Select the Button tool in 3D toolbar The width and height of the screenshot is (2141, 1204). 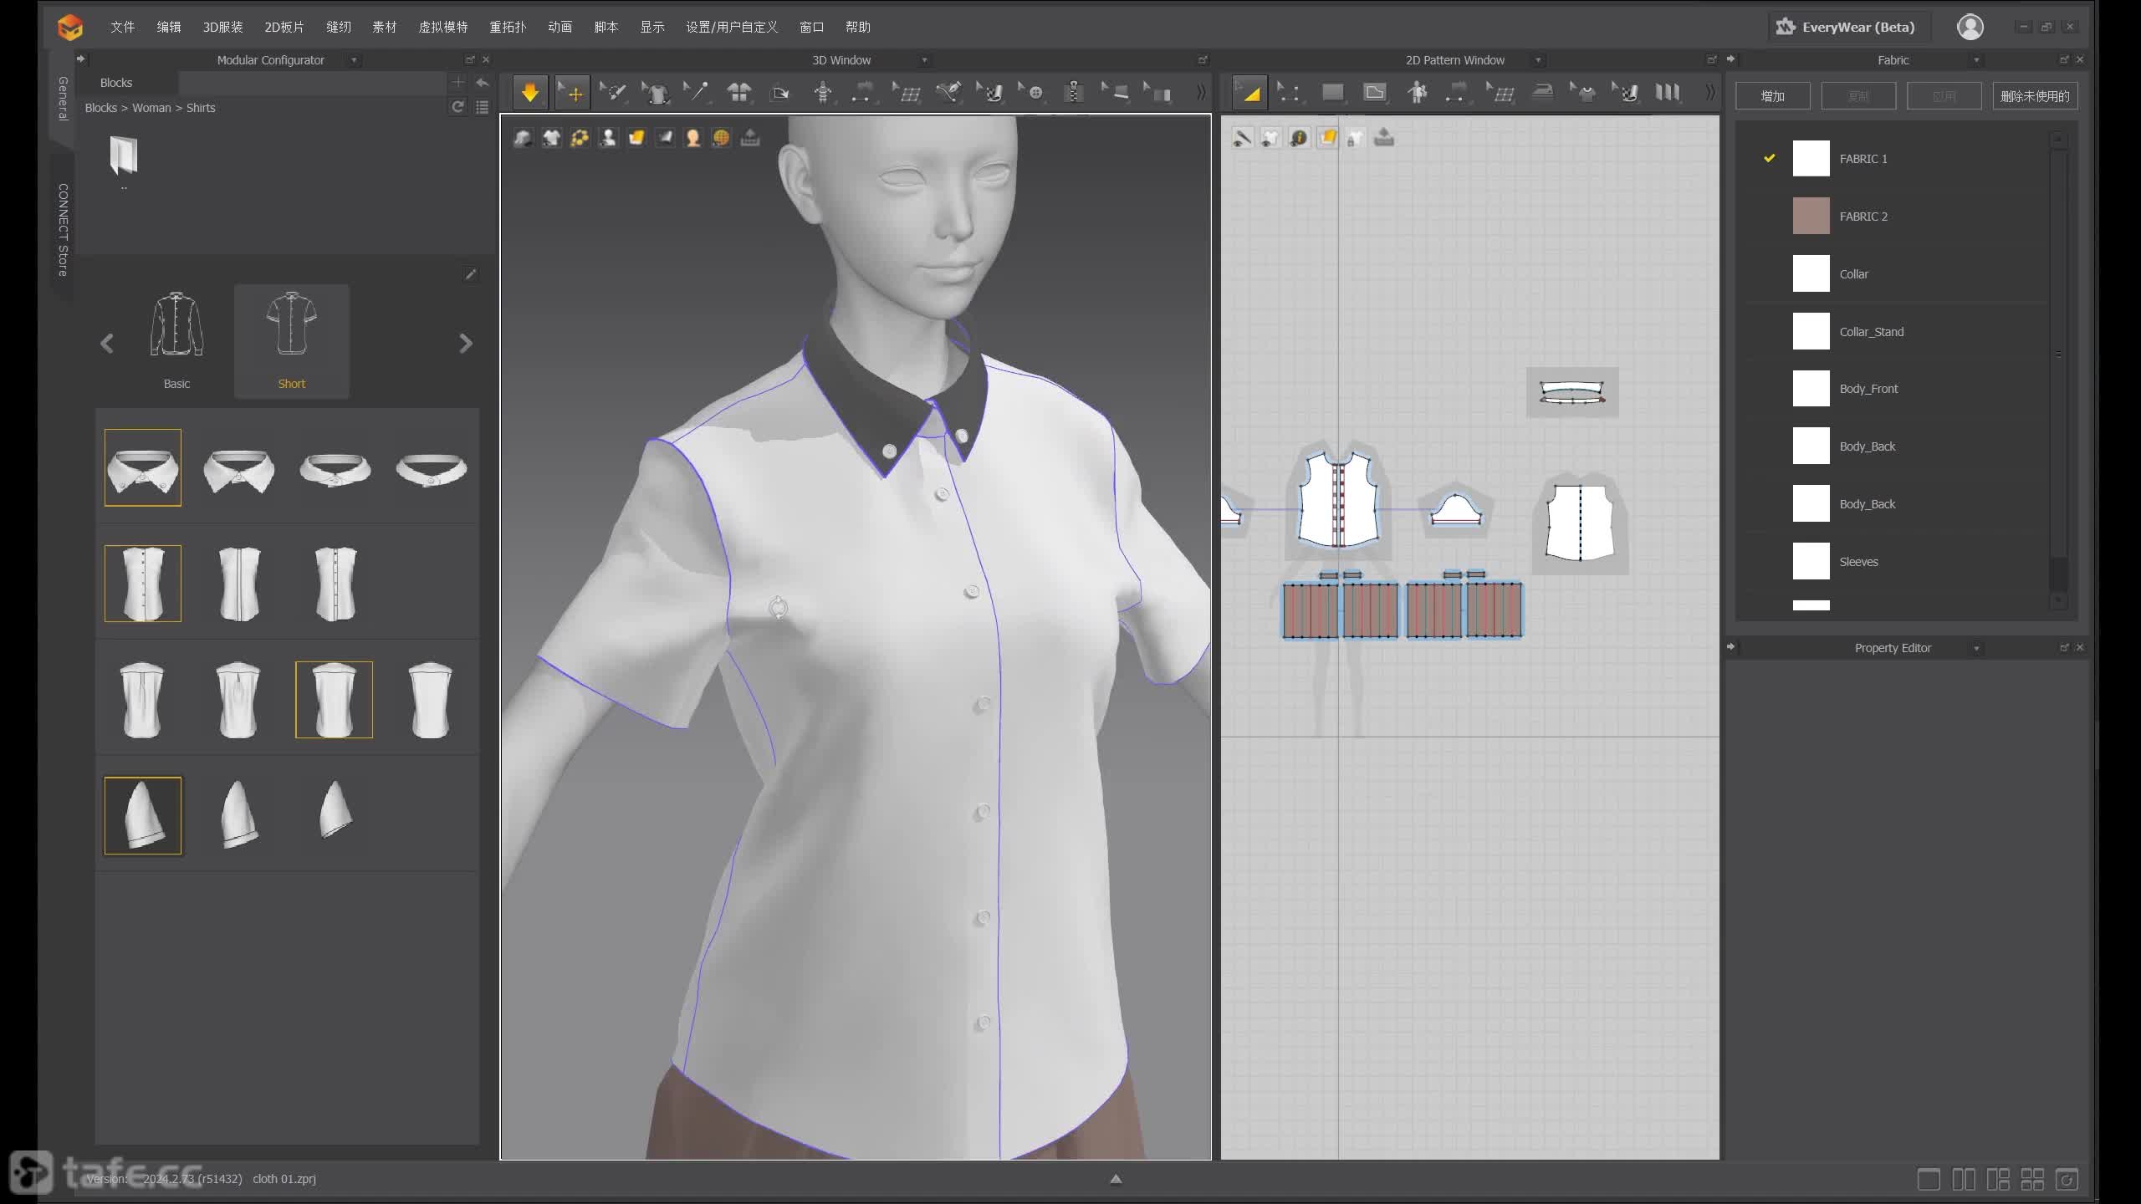(x=1032, y=93)
